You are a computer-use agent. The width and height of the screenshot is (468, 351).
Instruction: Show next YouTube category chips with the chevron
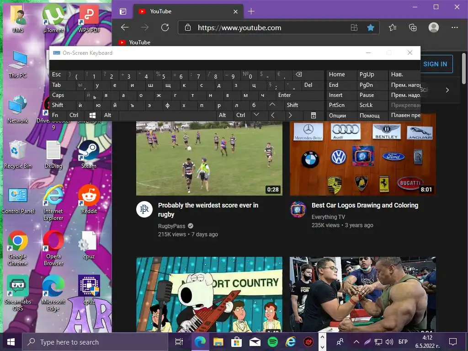click(447, 90)
